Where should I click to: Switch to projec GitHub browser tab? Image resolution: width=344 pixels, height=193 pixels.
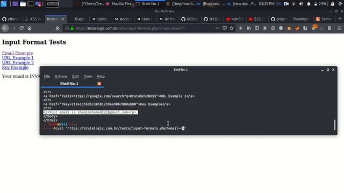tap(279, 19)
